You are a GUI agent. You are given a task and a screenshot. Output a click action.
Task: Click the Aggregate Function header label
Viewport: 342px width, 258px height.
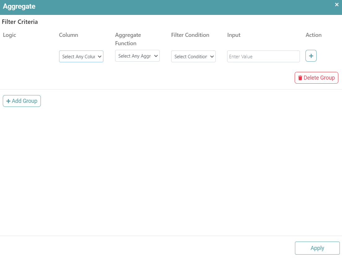128,39
